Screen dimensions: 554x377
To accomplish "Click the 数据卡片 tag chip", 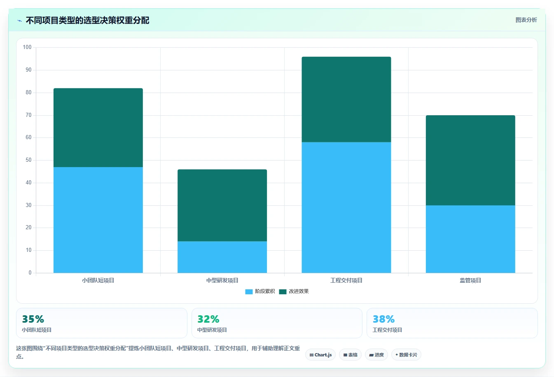I will click(406, 355).
